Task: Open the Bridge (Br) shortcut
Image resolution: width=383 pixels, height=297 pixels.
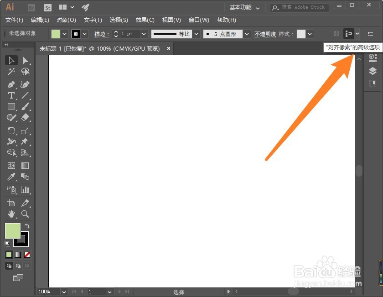Action: tap(31, 8)
